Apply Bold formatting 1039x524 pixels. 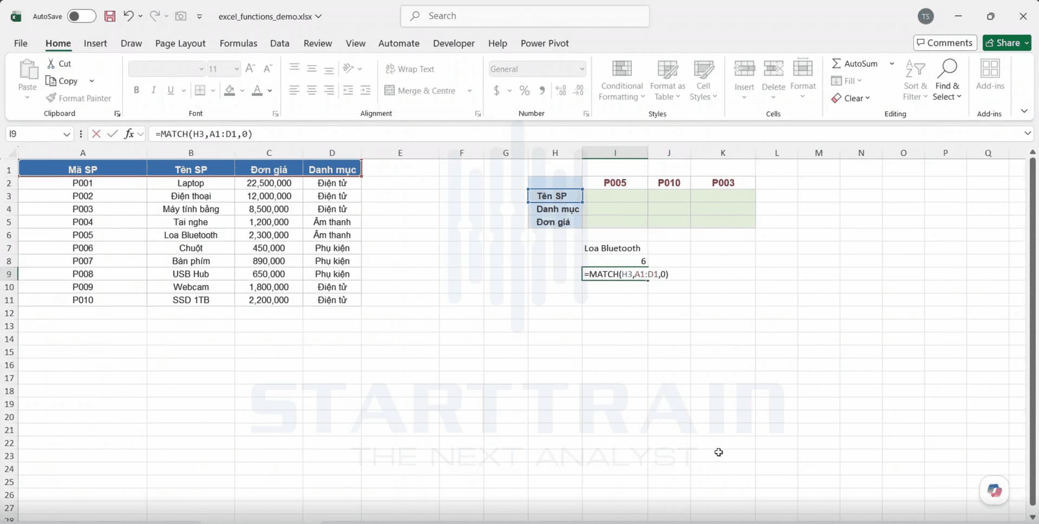pos(136,90)
